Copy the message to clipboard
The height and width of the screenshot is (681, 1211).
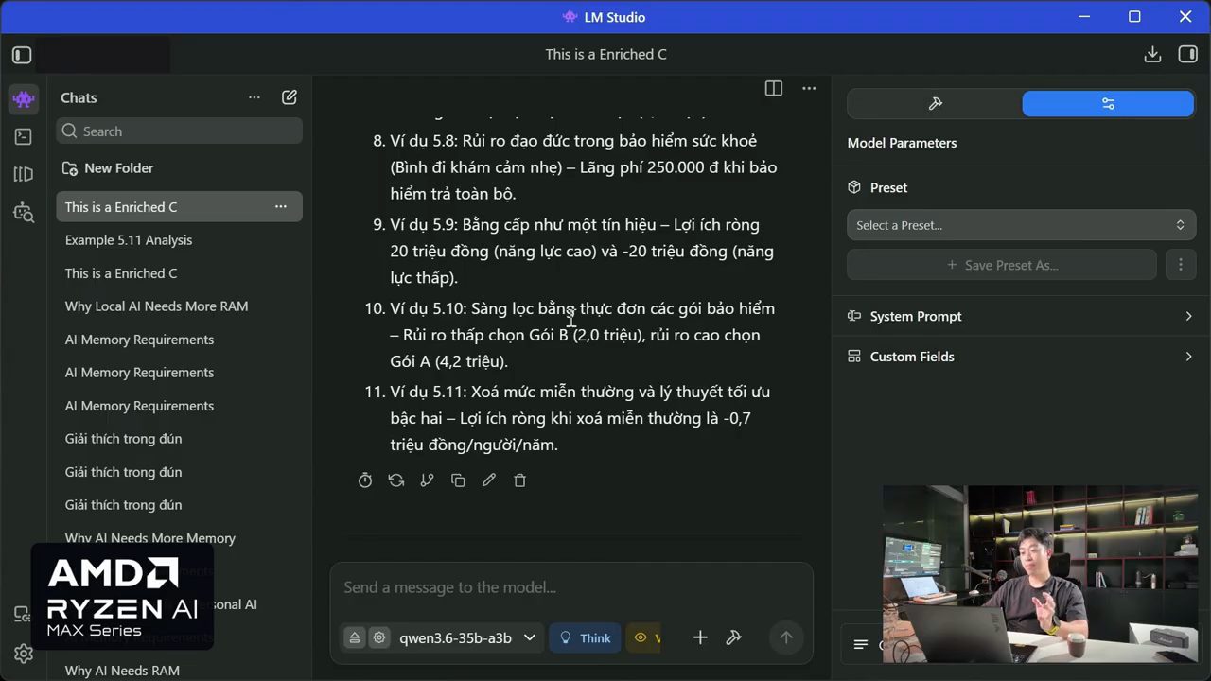pyautogui.click(x=458, y=480)
